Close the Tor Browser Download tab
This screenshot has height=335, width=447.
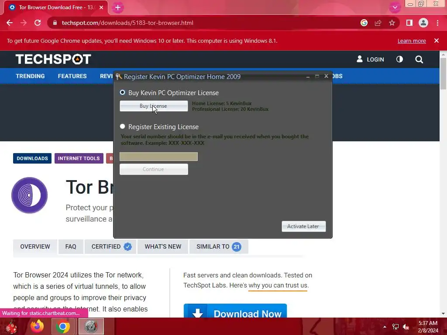pos(101,7)
